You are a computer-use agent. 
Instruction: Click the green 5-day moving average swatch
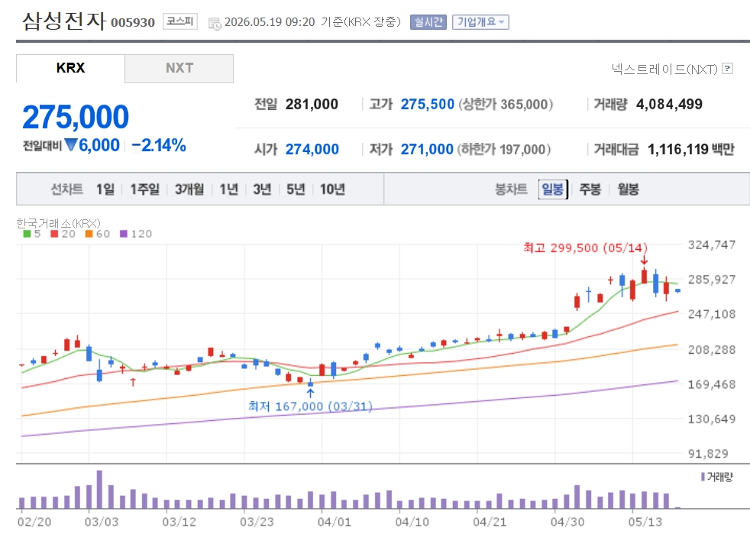coord(27,234)
